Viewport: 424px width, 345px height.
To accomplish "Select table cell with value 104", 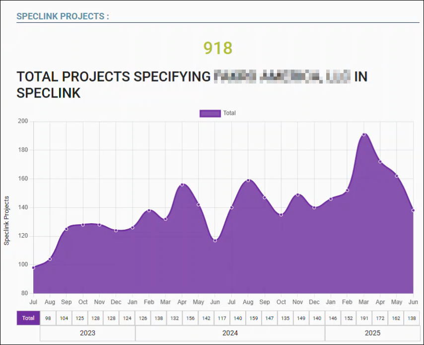I will click(x=64, y=318).
